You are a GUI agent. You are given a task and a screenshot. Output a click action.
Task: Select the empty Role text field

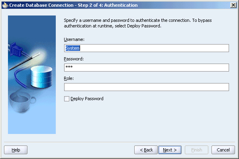[147, 87]
